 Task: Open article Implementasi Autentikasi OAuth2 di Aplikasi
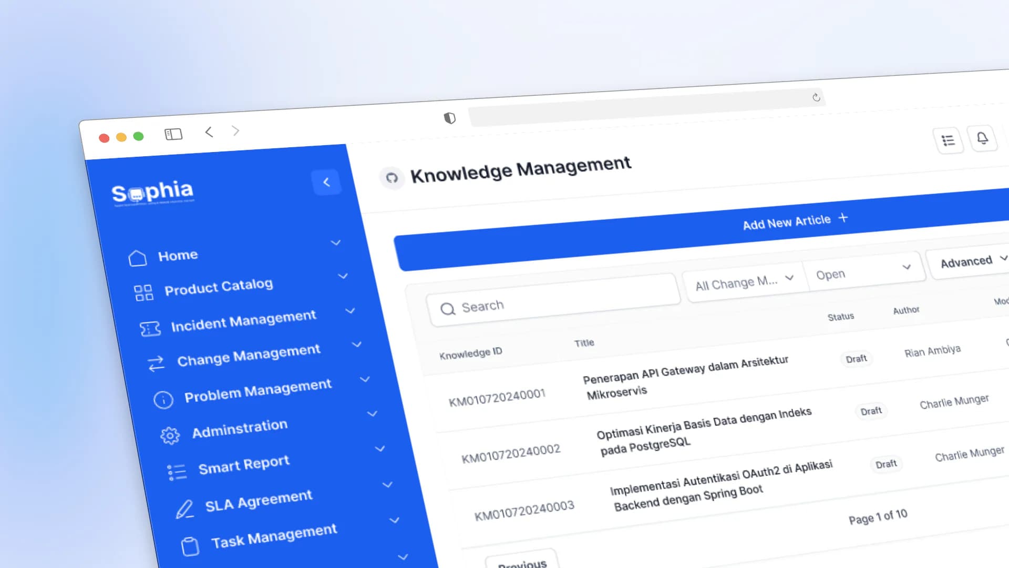[721, 485]
